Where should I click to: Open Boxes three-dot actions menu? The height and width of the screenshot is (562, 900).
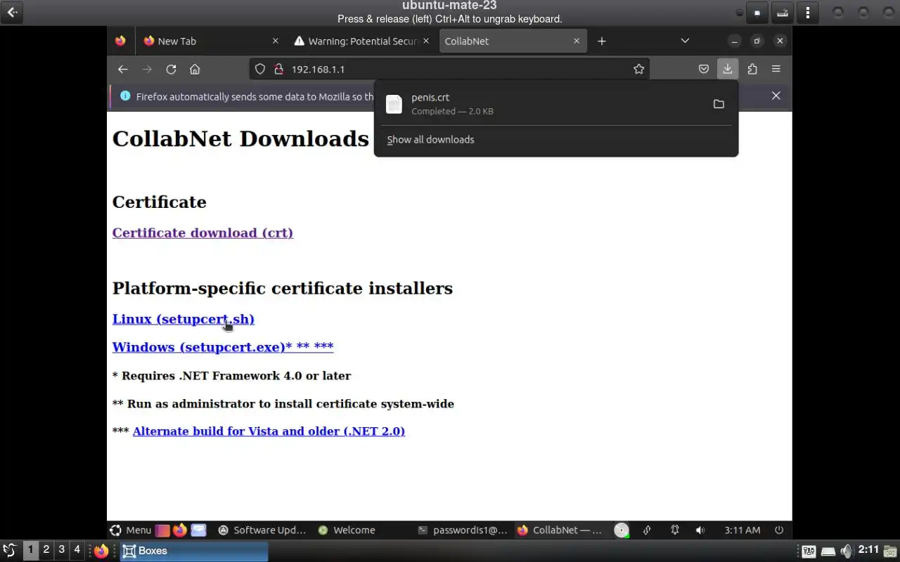[x=808, y=13]
